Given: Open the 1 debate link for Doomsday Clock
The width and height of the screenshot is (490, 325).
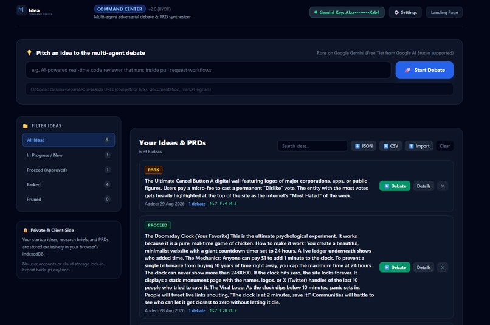Looking at the screenshot, I should [x=197, y=310].
